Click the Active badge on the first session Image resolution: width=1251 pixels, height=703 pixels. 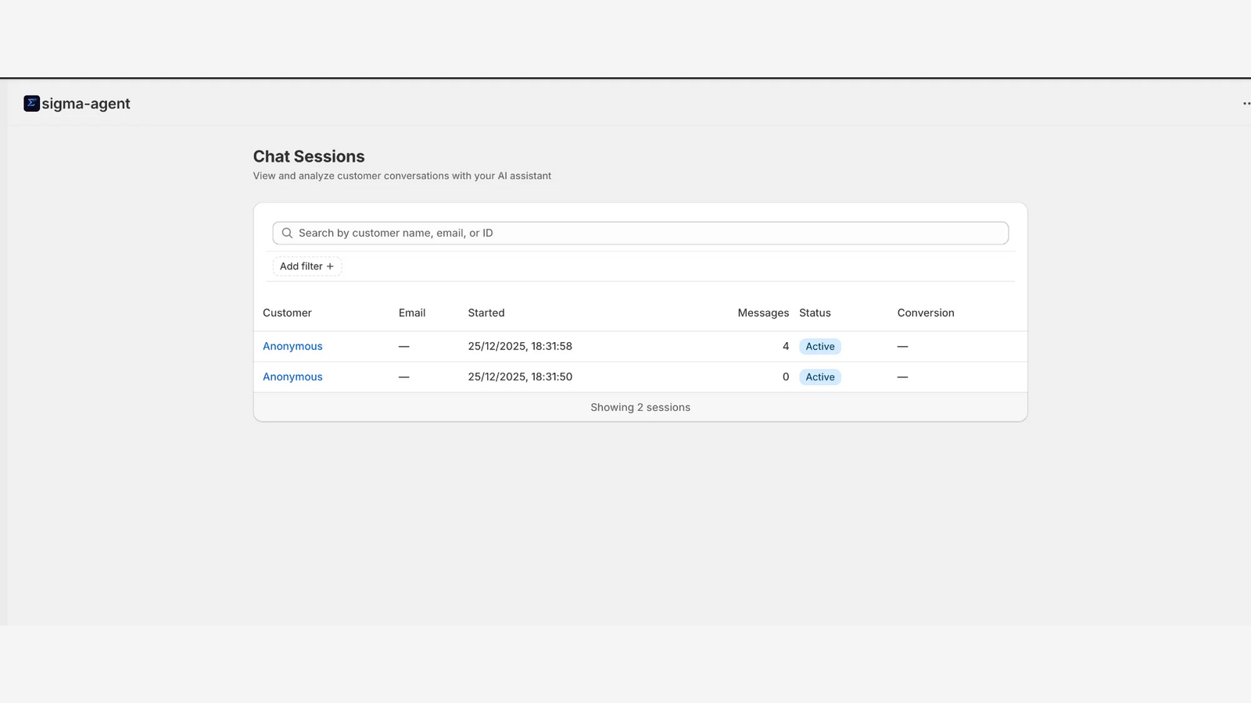point(819,346)
